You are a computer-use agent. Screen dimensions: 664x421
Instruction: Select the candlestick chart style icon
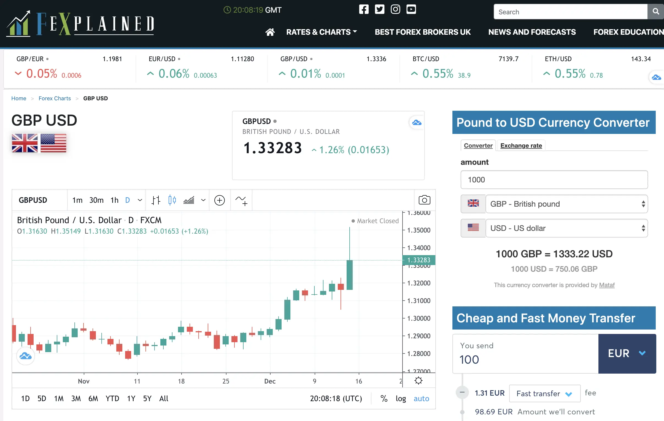coord(172,200)
